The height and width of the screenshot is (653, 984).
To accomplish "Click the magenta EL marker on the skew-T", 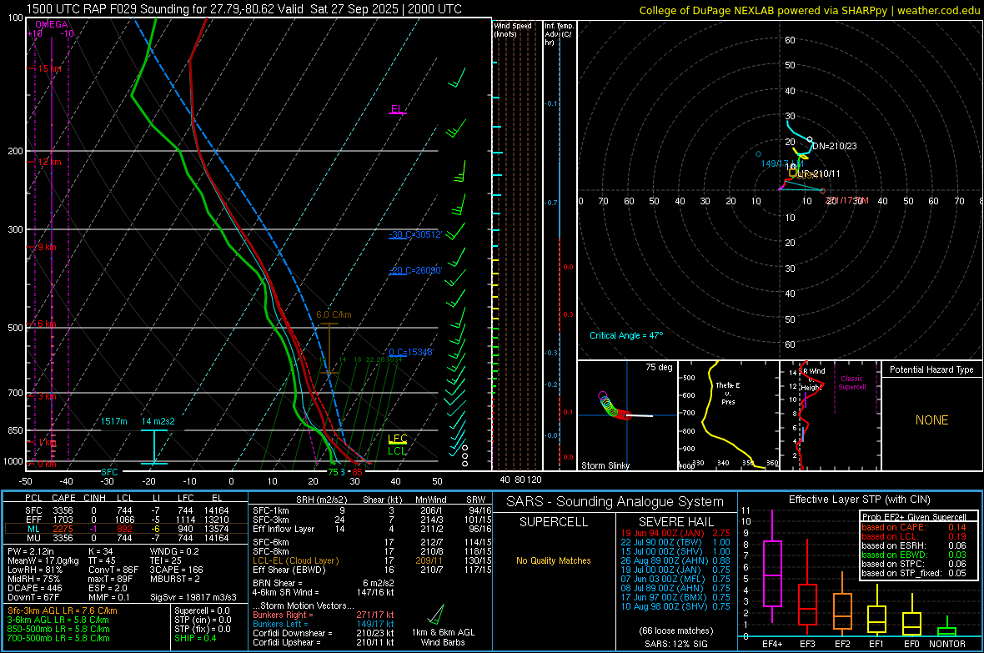I will [x=397, y=109].
